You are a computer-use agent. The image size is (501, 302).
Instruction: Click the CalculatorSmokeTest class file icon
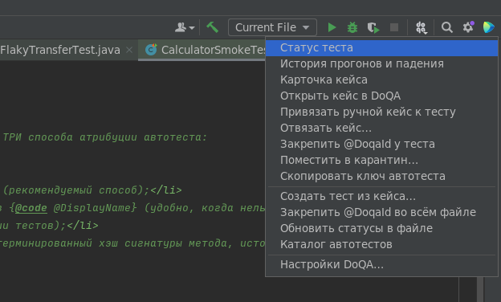pyautogui.click(x=151, y=50)
